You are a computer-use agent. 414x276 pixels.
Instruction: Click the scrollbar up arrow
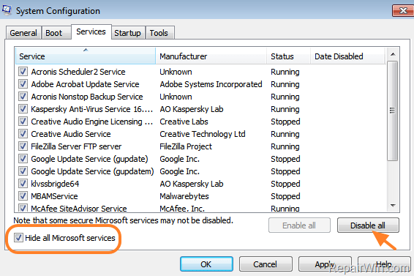[x=393, y=54]
